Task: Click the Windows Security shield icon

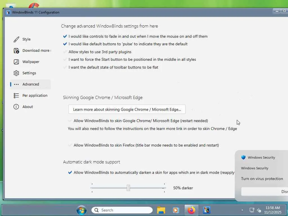Action: [x=243, y=157]
